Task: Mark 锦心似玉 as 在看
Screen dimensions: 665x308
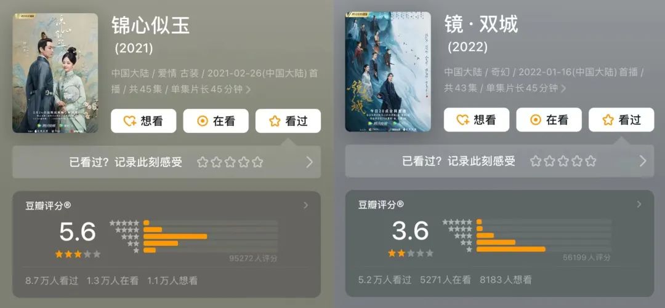Action: 216,120
